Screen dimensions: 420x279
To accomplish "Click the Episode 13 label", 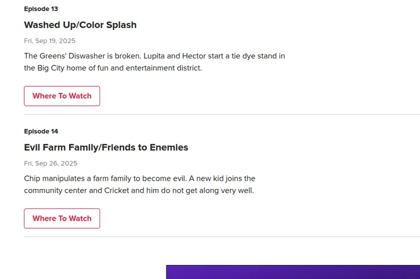I will [41, 9].
